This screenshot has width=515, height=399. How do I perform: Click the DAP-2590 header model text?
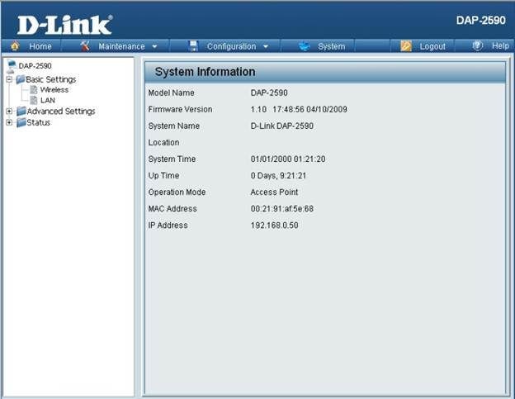[480, 21]
